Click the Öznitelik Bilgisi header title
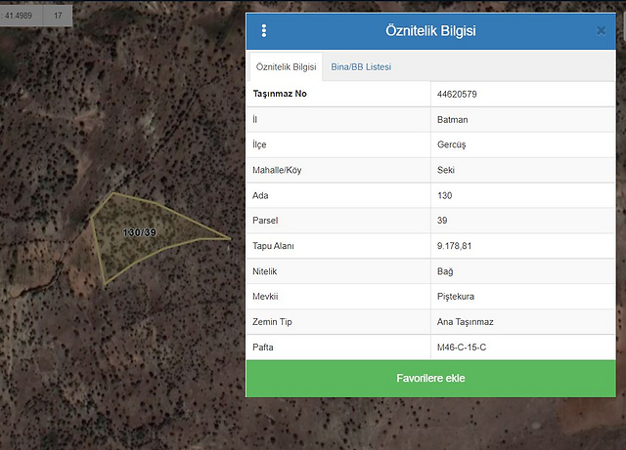The width and height of the screenshot is (626, 450). click(430, 30)
